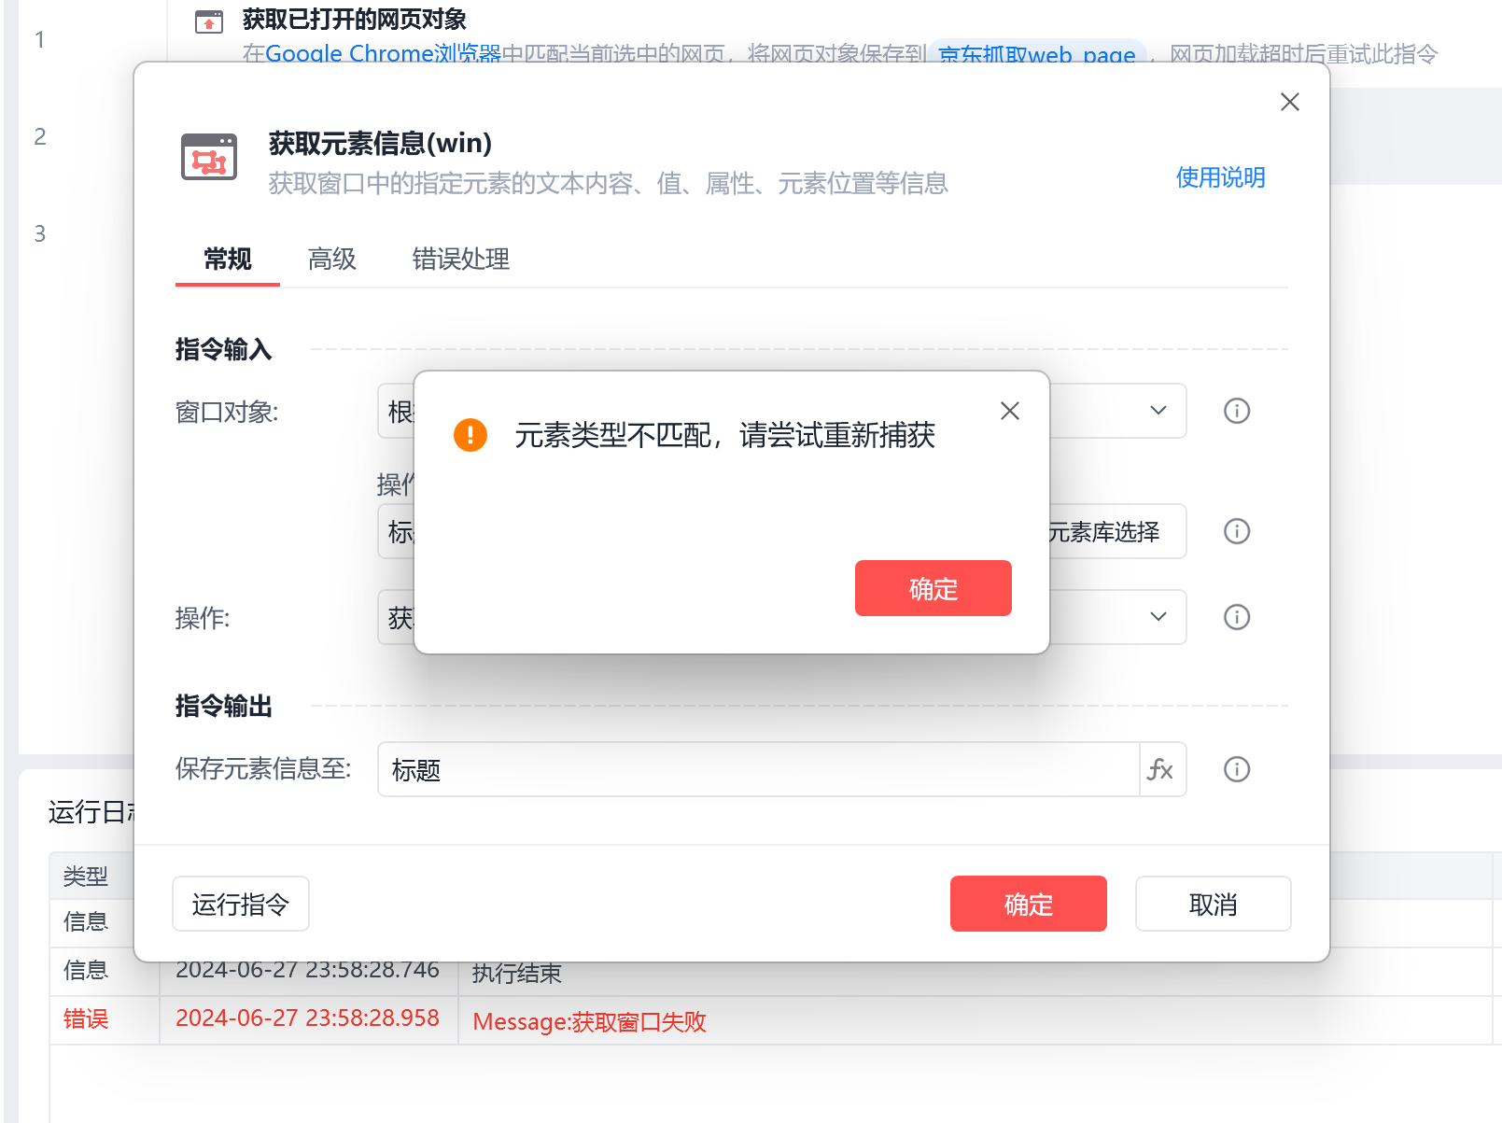Image resolution: width=1502 pixels, height=1123 pixels.
Task: Switch to the 常规 tab
Action: click(228, 259)
